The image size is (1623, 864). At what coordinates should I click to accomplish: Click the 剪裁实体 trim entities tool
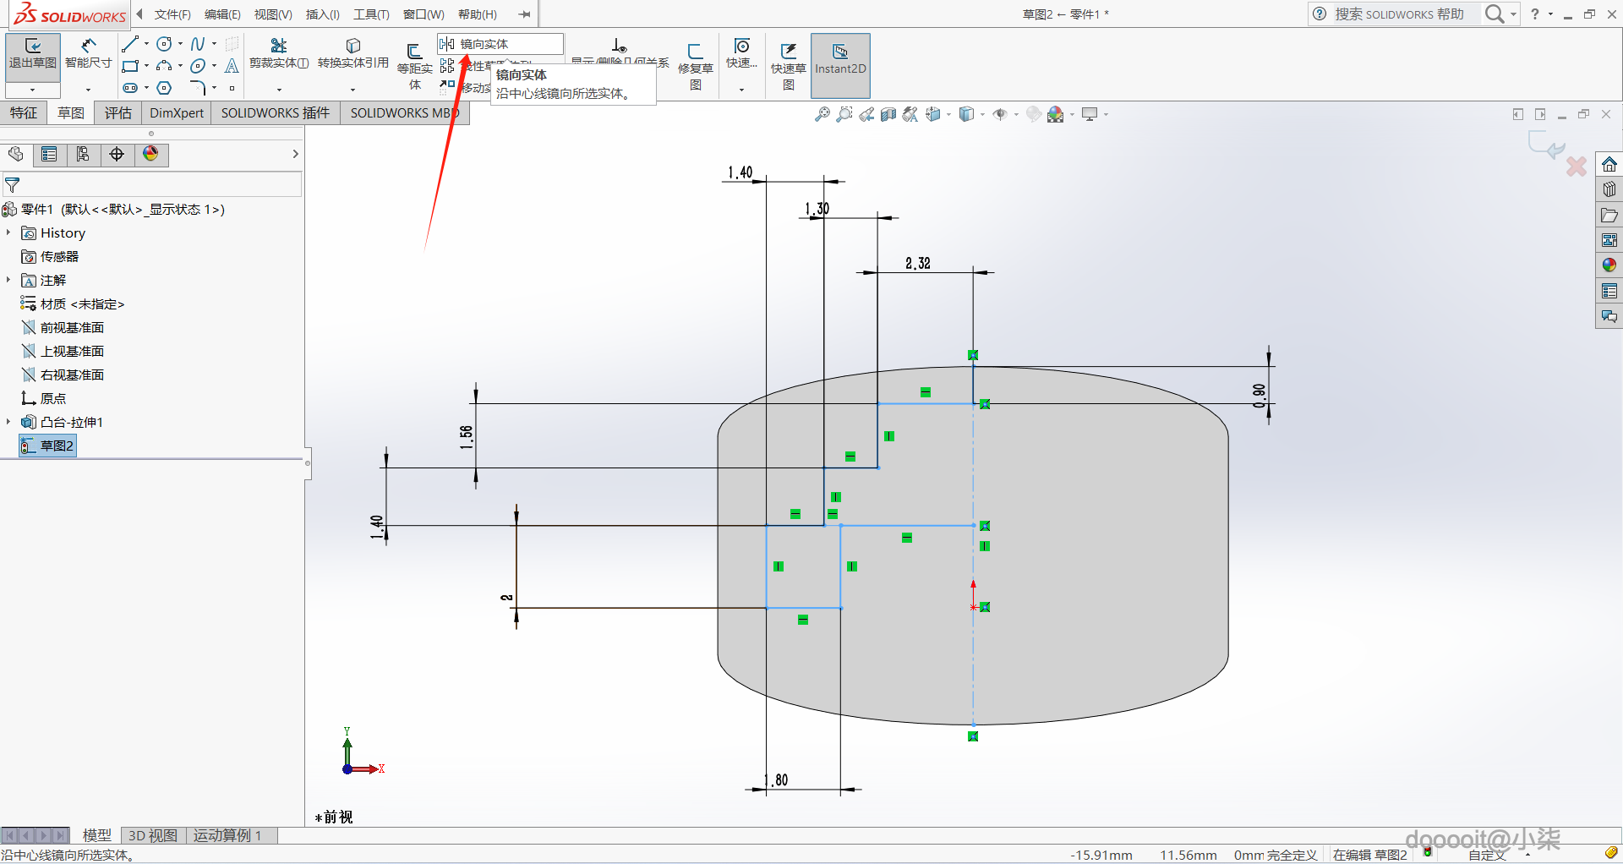pos(278,52)
